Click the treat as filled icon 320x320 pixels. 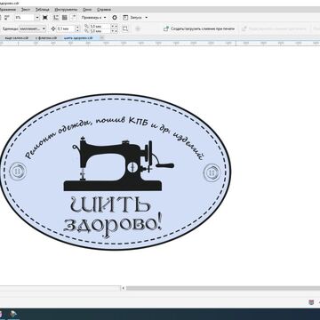pyautogui.click(x=125, y=28)
